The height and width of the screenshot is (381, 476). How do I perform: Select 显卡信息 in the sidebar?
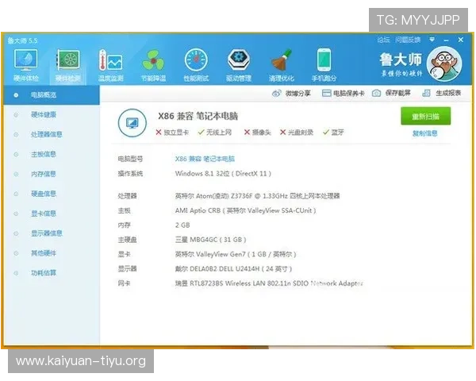(x=52, y=214)
